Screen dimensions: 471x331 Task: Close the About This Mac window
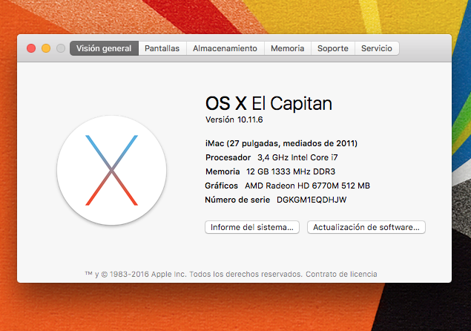(31, 48)
